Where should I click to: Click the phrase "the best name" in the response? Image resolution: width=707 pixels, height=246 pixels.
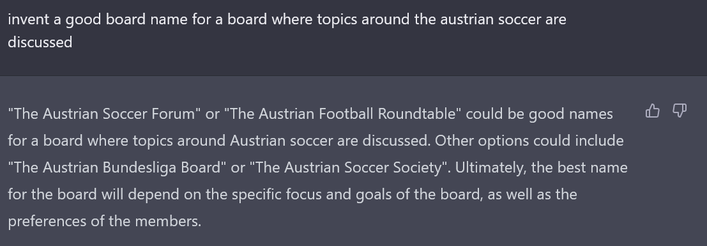pos(579,167)
